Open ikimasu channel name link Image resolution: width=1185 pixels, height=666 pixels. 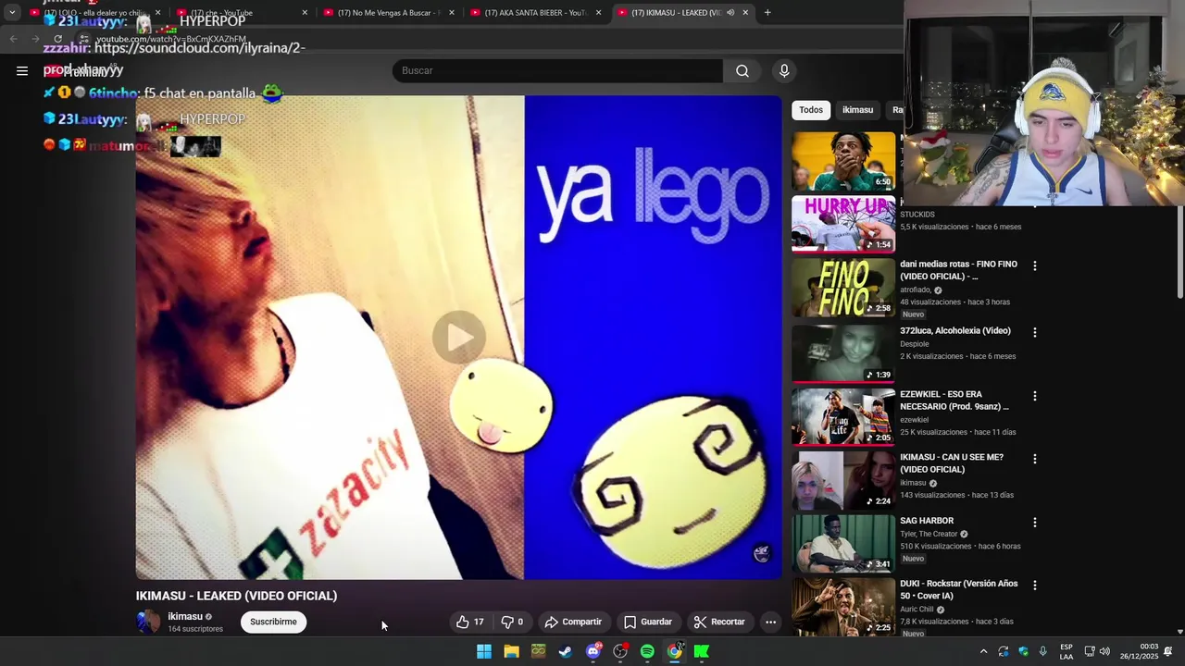tap(185, 616)
